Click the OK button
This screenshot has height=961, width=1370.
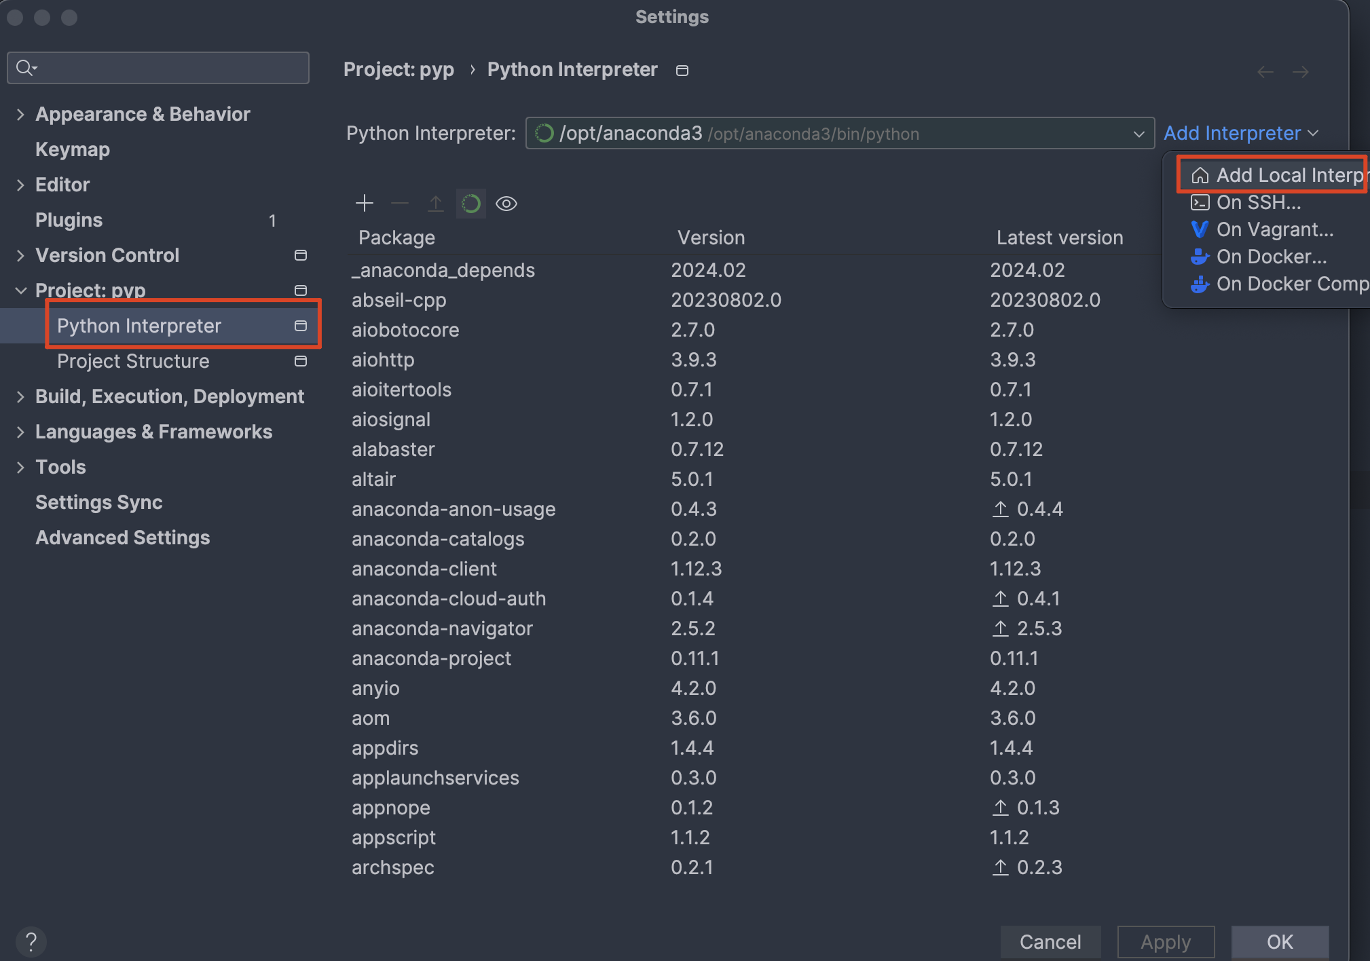click(1280, 941)
